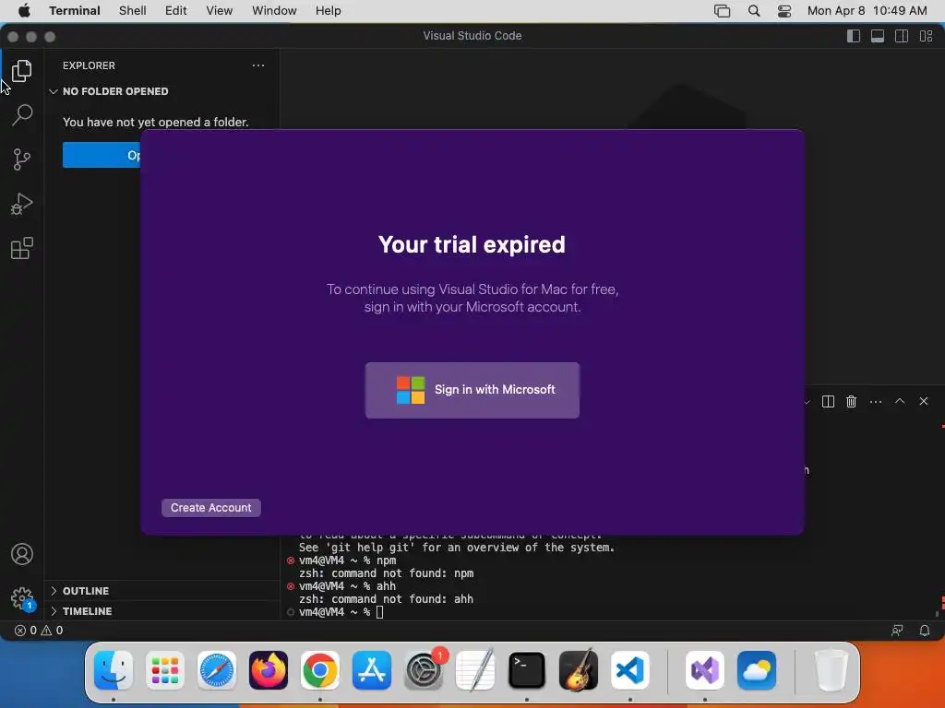Open the Search view in activity bar
Screen dimensions: 945x708
point(22,115)
